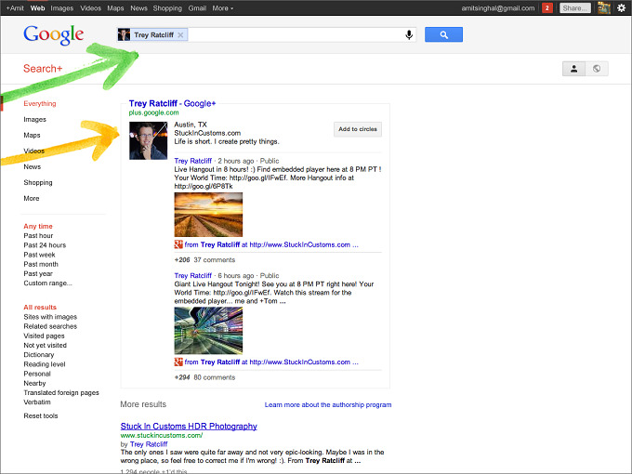Image resolution: width=632 pixels, height=474 pixels.
Task: Select the Personal filter
Action: 37,374
